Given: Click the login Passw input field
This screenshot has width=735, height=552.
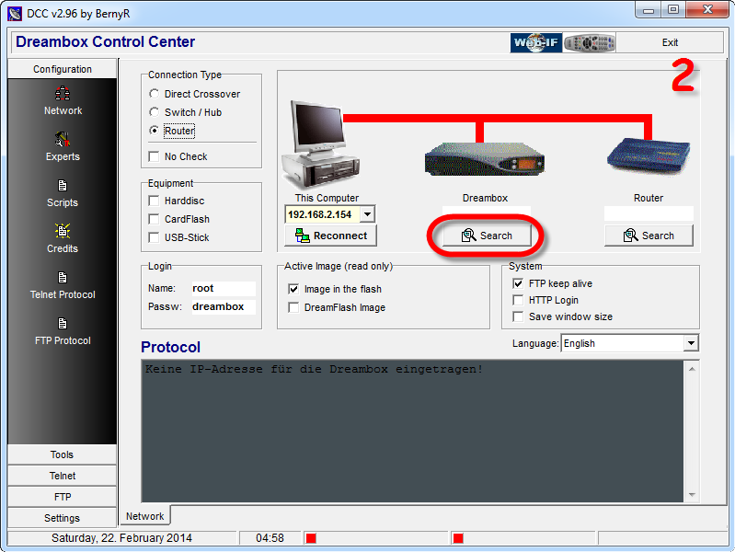Looking at the screenshot, I should click(x=223, y=306).
